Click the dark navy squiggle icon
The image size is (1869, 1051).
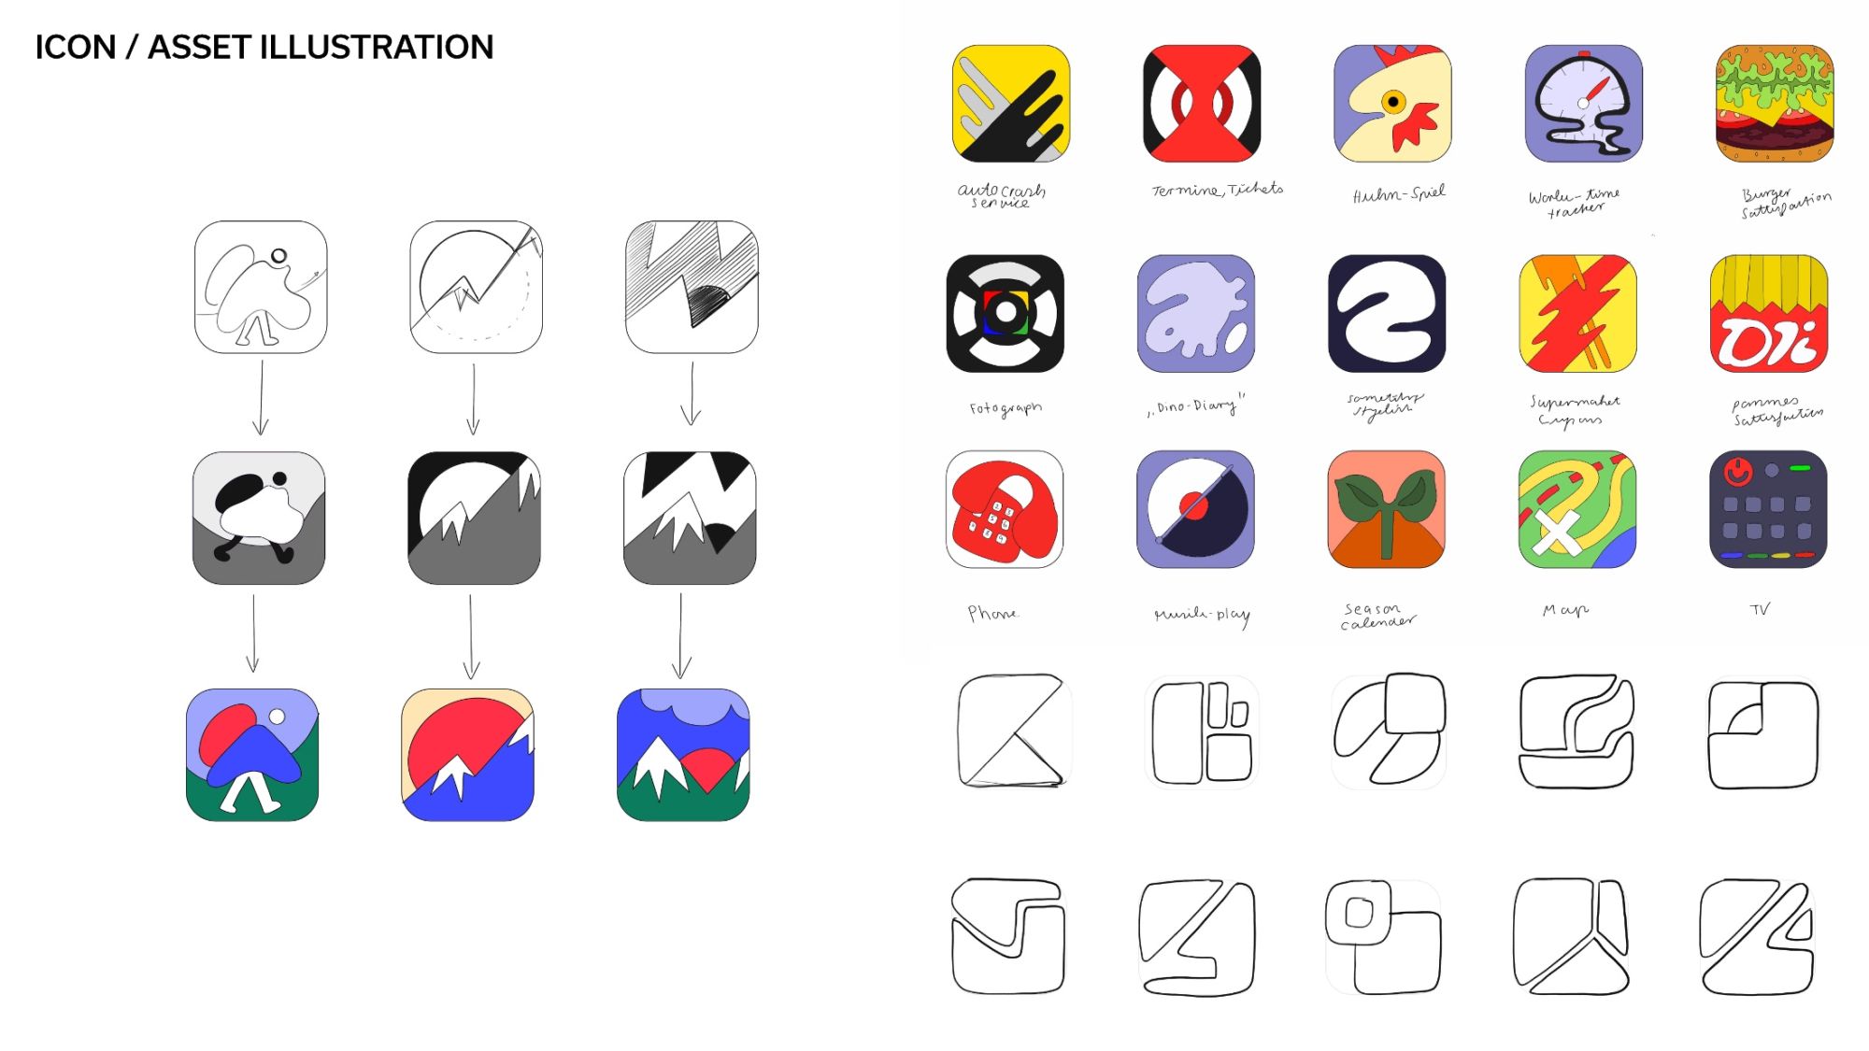click(x=1387, y=313)
